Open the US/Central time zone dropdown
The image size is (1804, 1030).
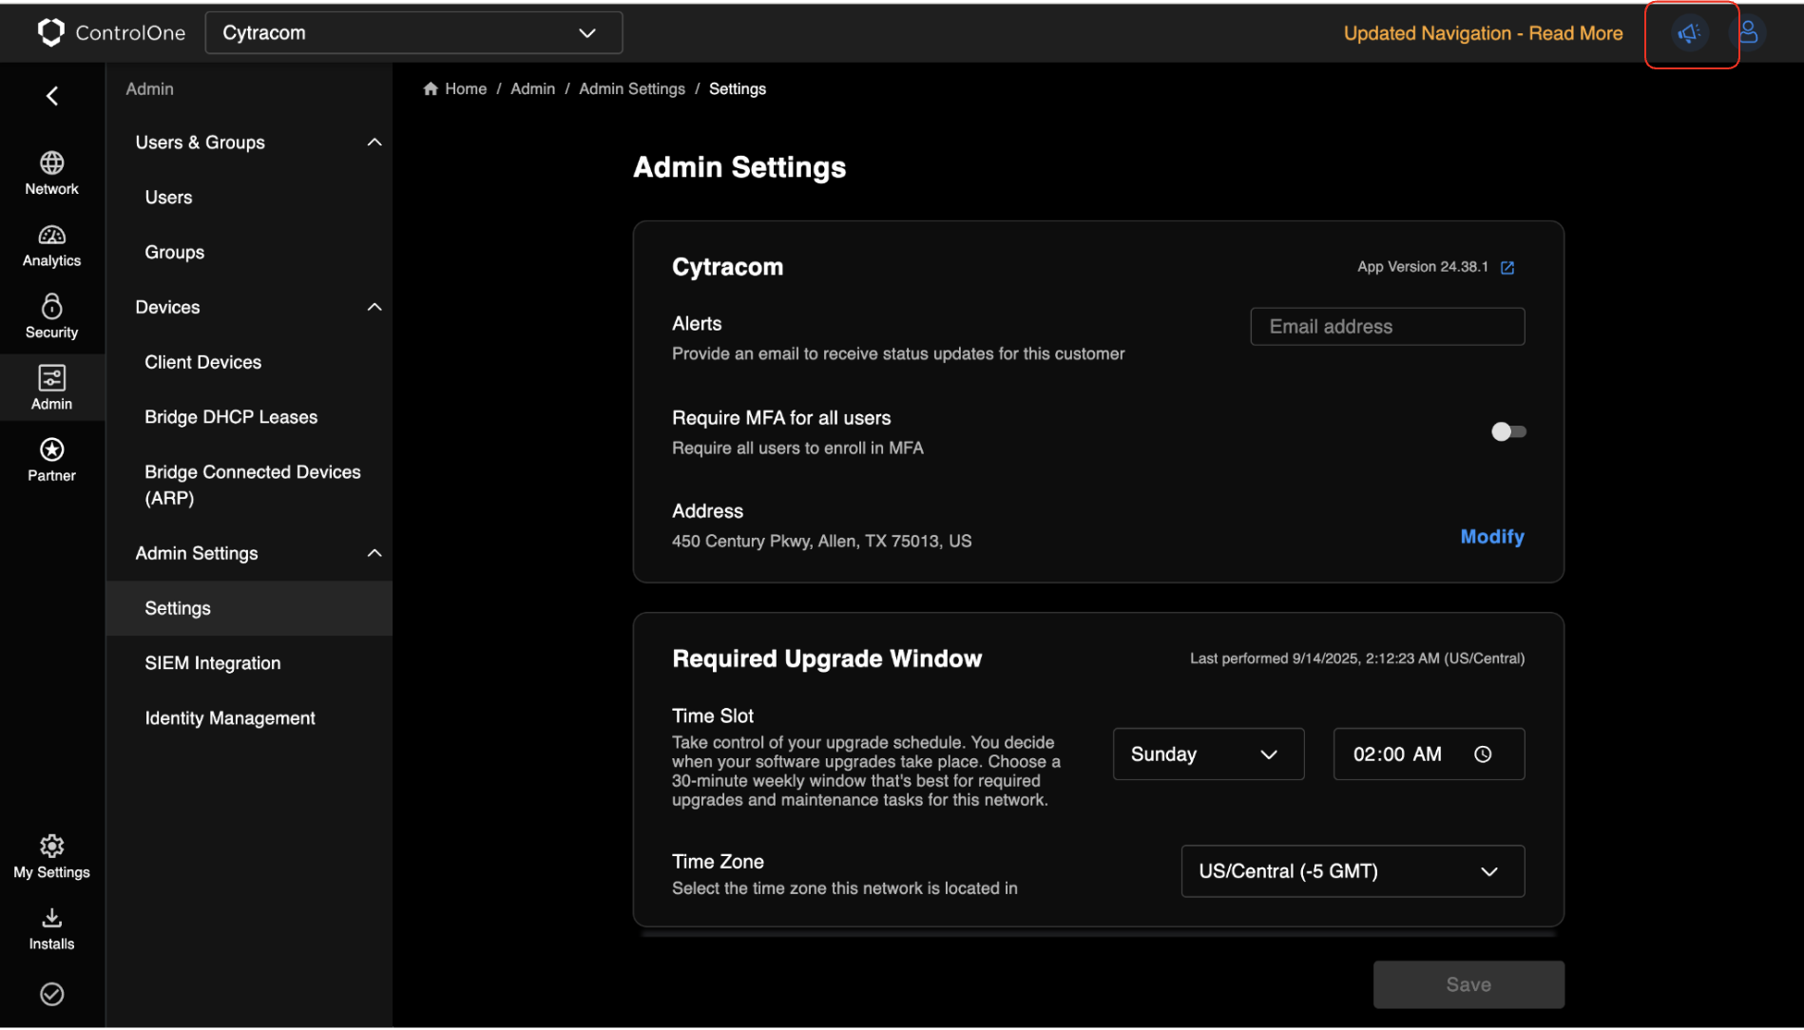[x=1352, y=871]
